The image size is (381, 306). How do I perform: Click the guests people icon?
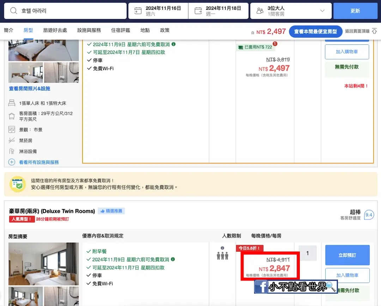[x=260, y=11]
